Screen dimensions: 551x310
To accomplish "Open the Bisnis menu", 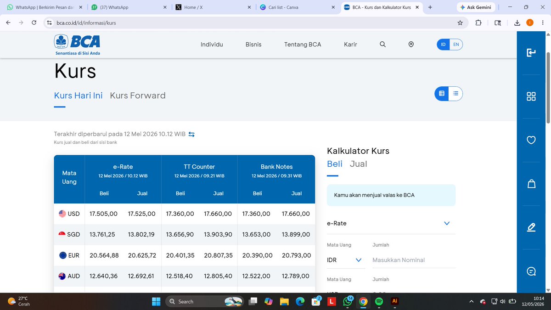I will 253,45.
